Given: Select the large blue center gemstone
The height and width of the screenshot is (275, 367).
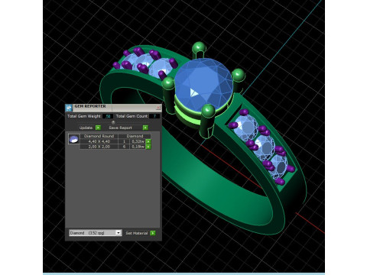Looking at the screenshot, I should point(203,86).
